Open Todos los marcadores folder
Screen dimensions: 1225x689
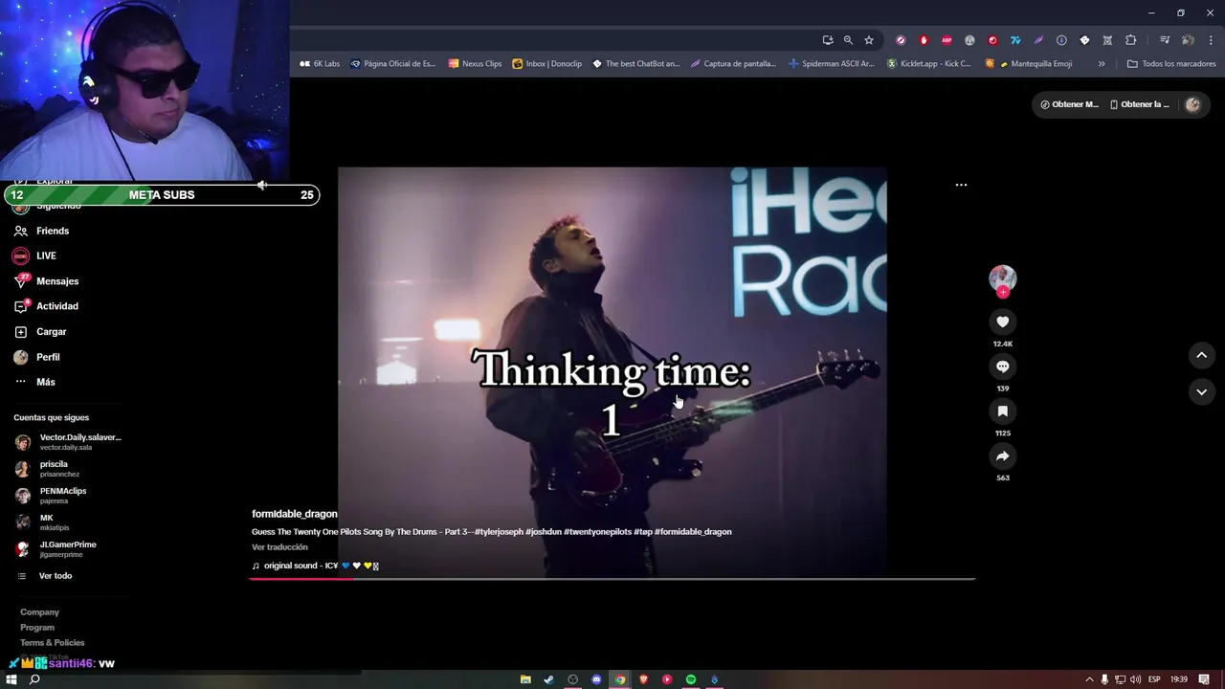click(1171, 64)
